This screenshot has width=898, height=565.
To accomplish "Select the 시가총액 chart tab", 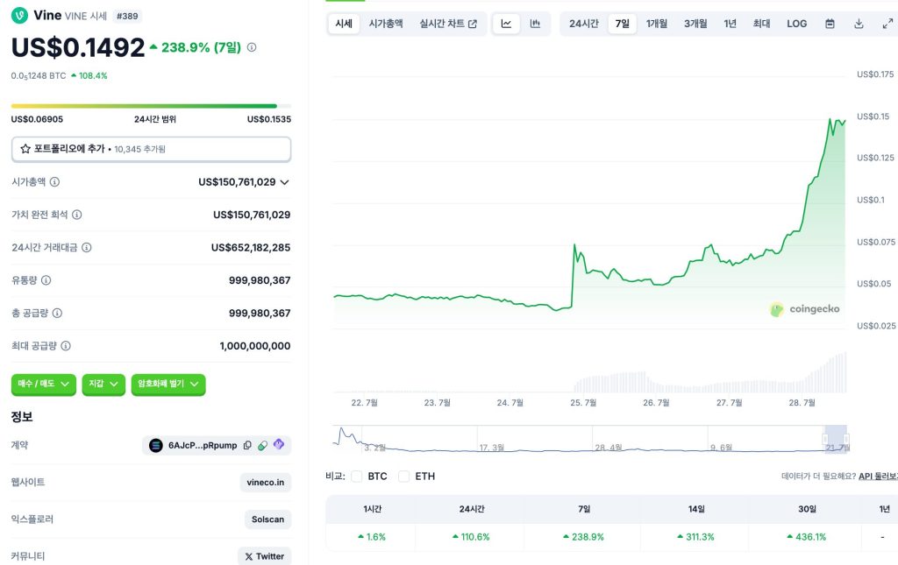I will pyautogui.click(x=386, y=24).
